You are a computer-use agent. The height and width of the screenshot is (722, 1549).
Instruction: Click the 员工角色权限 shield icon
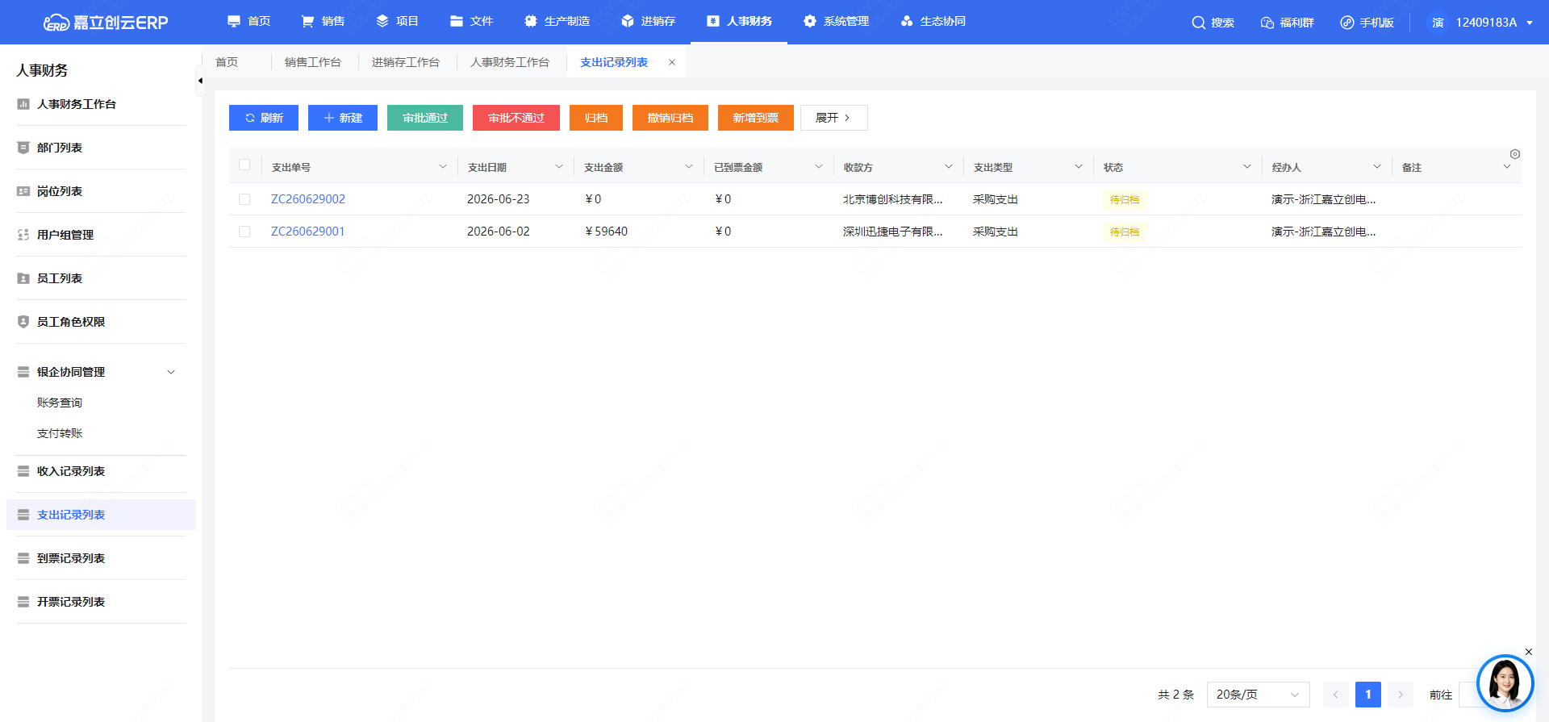click(x=23, y=322)
